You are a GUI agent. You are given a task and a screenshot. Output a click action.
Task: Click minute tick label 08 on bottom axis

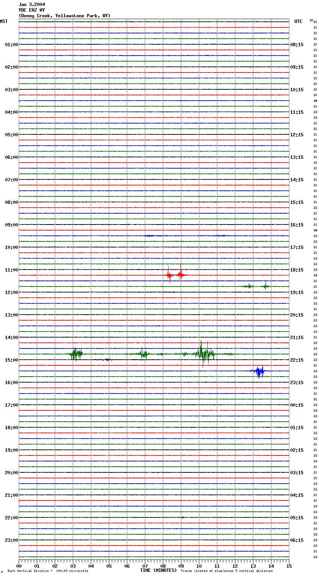tap(163, 566)
